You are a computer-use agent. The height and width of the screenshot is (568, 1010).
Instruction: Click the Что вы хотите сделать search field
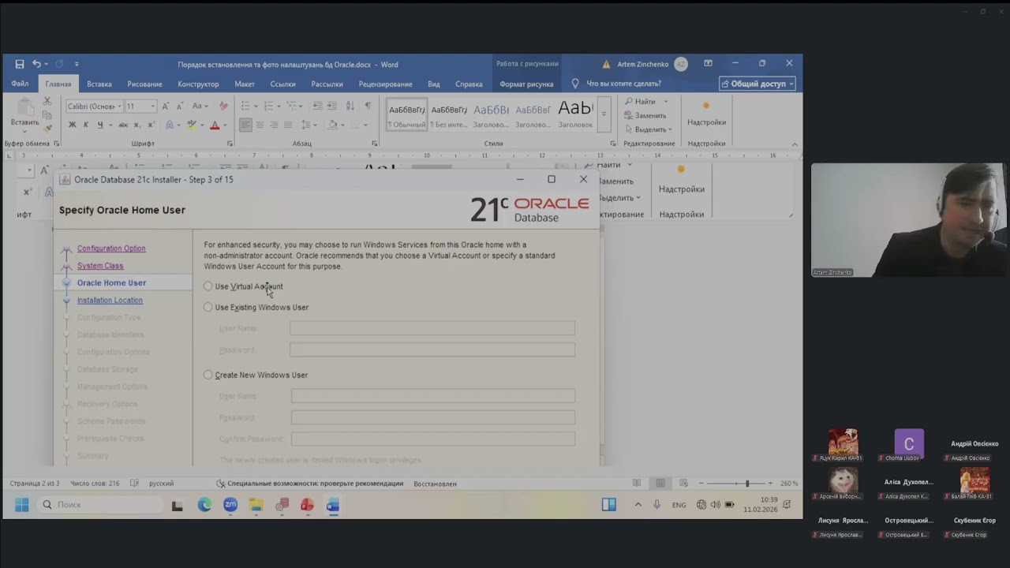pos(623,84)
